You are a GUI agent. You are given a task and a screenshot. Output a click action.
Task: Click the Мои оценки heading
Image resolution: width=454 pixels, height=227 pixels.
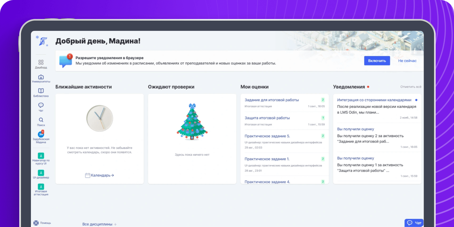(254, 87)
